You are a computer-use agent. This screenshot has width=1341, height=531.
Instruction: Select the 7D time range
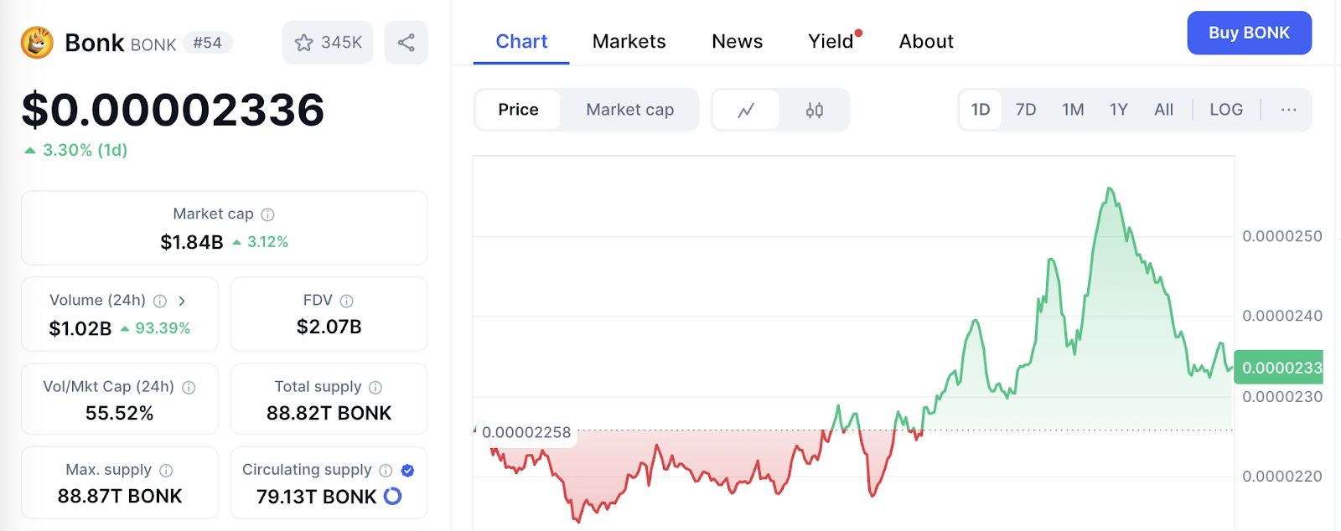[1025, 110]
